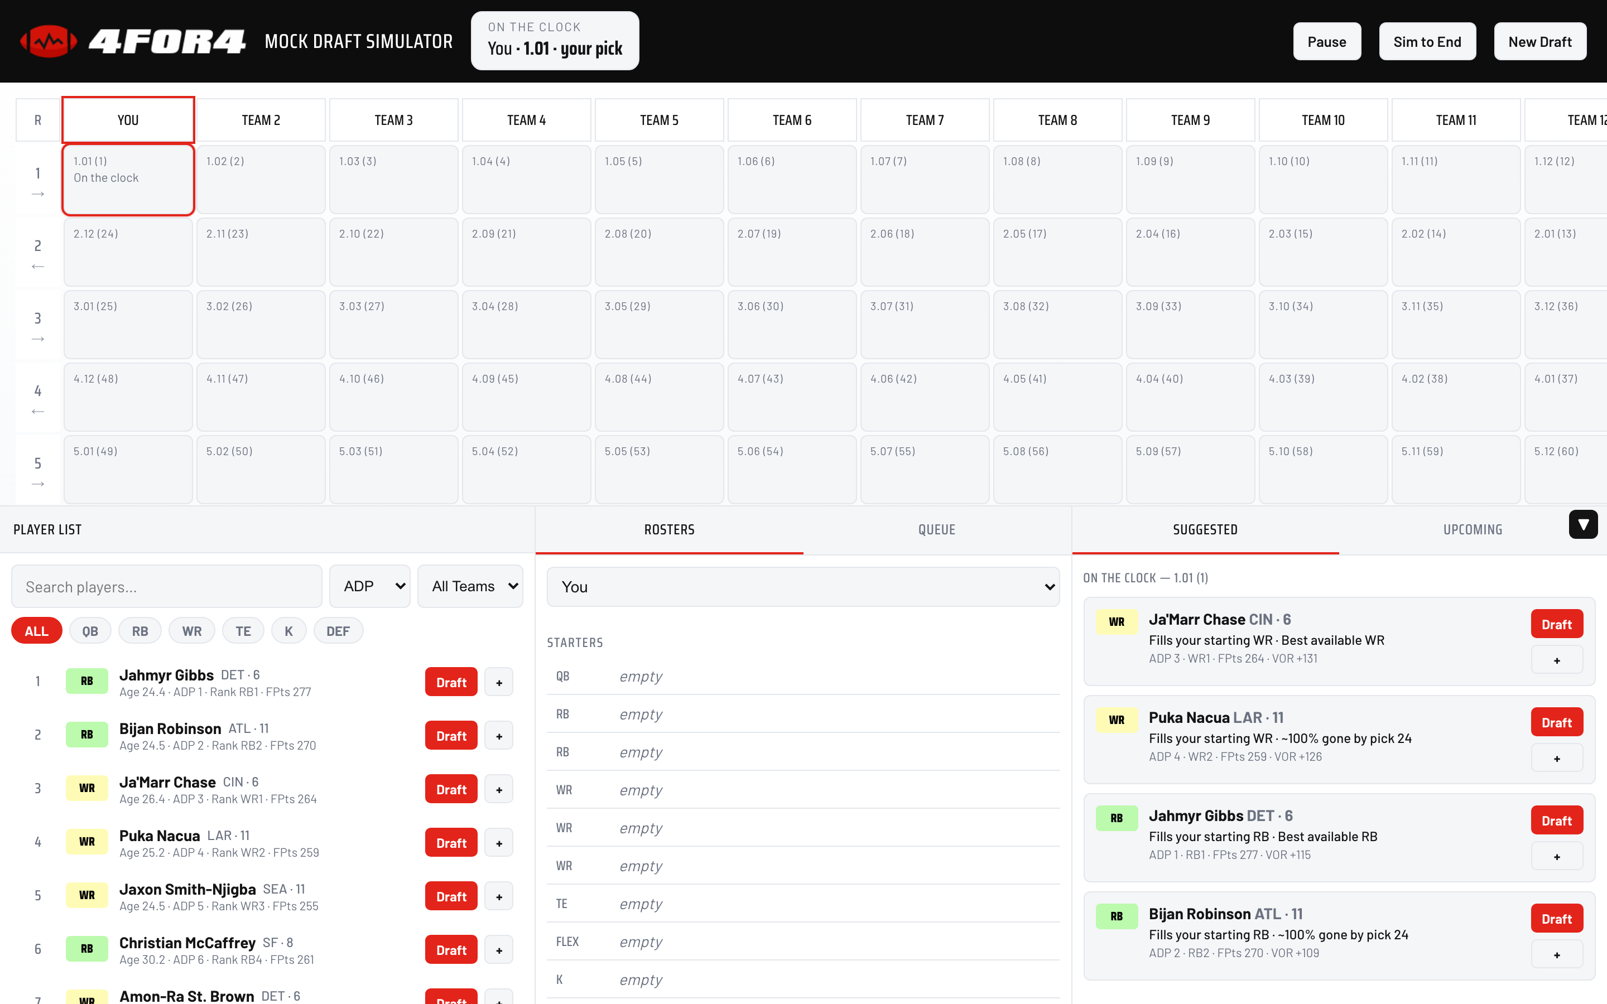Screen dimensions: 1607x1004
Task: Add Bijan Robinson to queue in player list
Action: tap(499, 736)
